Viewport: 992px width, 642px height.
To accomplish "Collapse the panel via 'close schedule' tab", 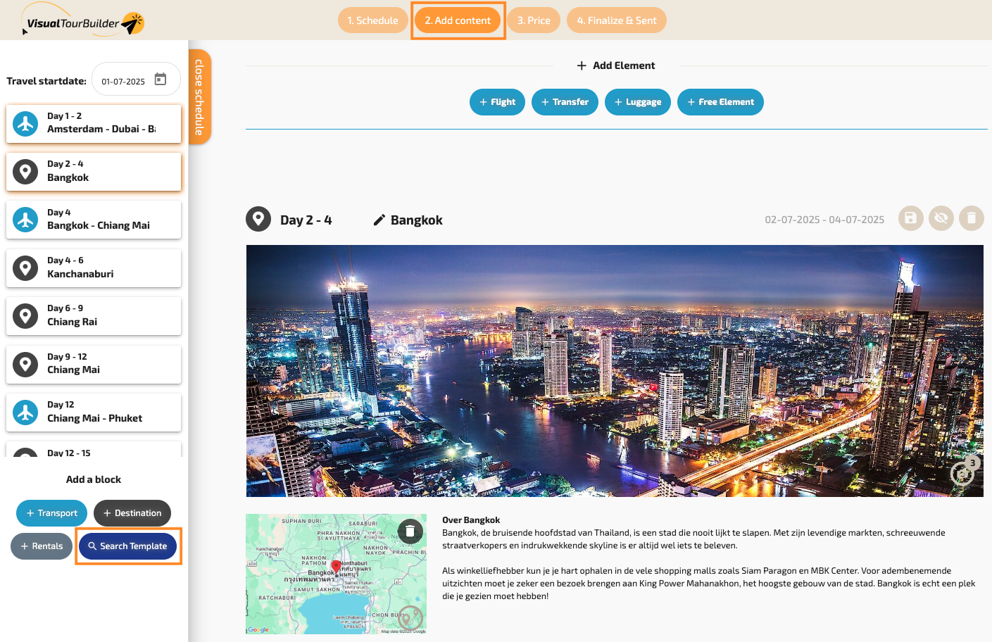I will [x=200, y=97].
